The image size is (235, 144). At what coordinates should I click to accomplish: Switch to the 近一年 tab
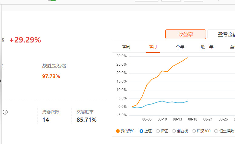pyautogui.click(x=207, y=47)
